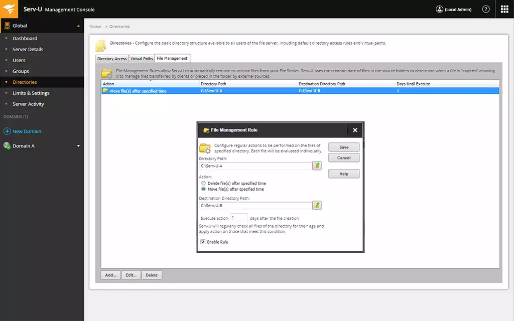Open the Directory Access tab

coord(111,58)
